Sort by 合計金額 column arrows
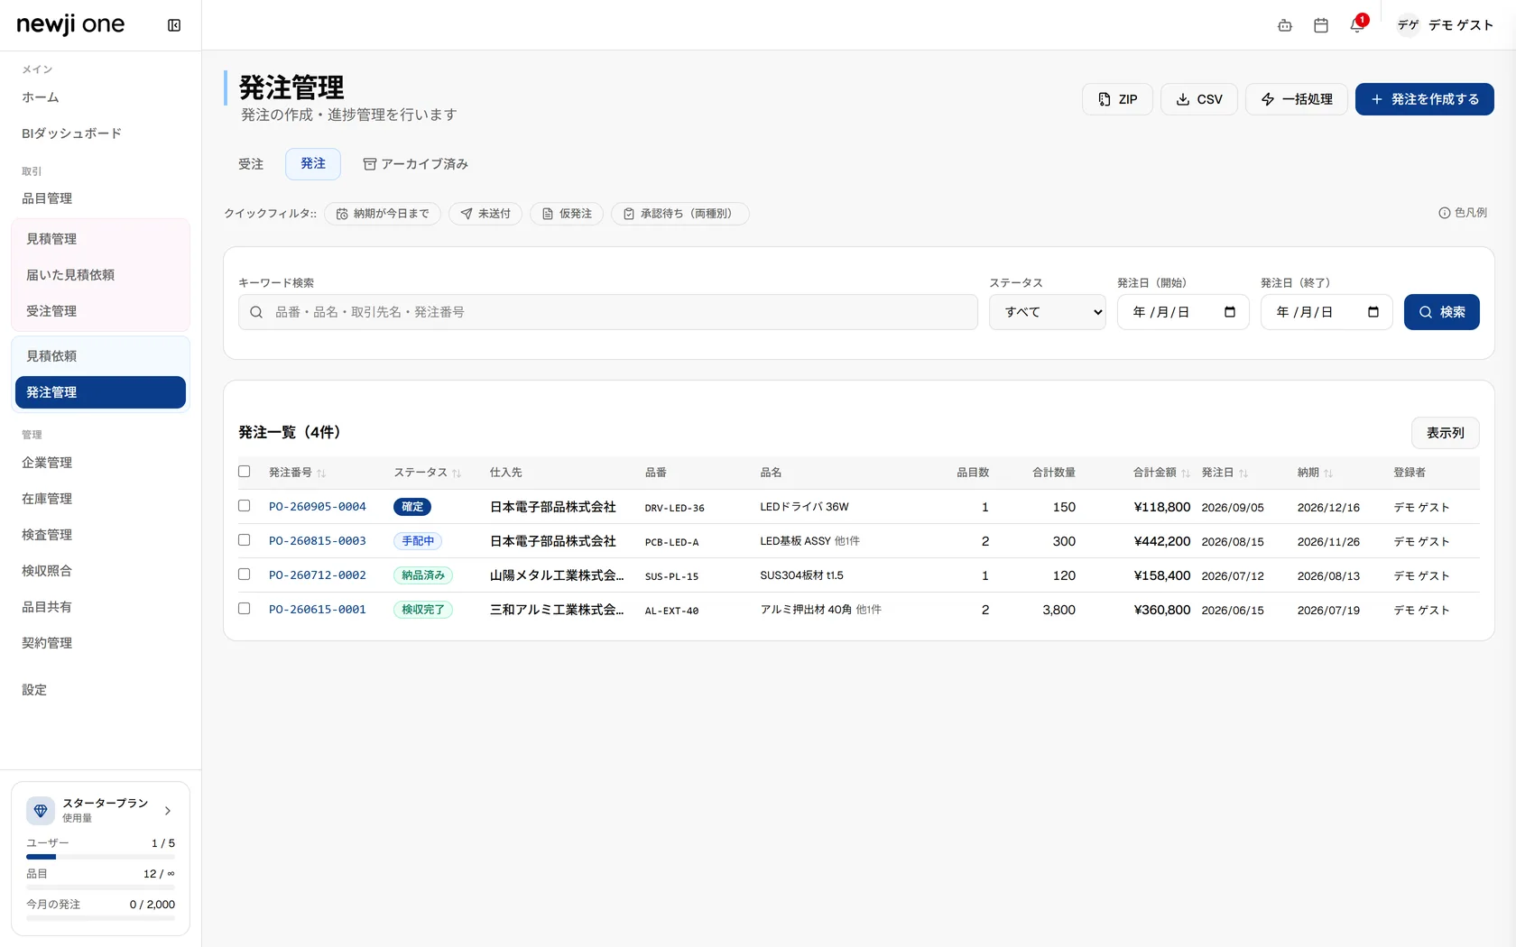 click(1186, 473)
